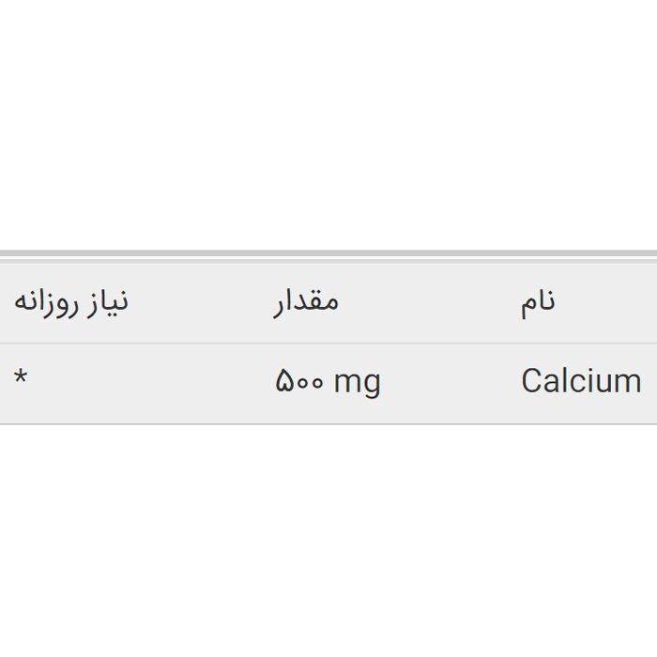Click the empty white area above the table
This screenshot has height=657, width=657.
328,122
